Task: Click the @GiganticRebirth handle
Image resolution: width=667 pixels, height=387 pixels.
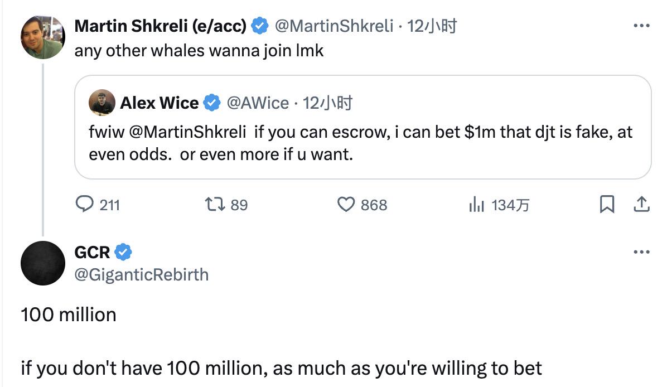Action: pyautogui.click(x=142, y=274)
